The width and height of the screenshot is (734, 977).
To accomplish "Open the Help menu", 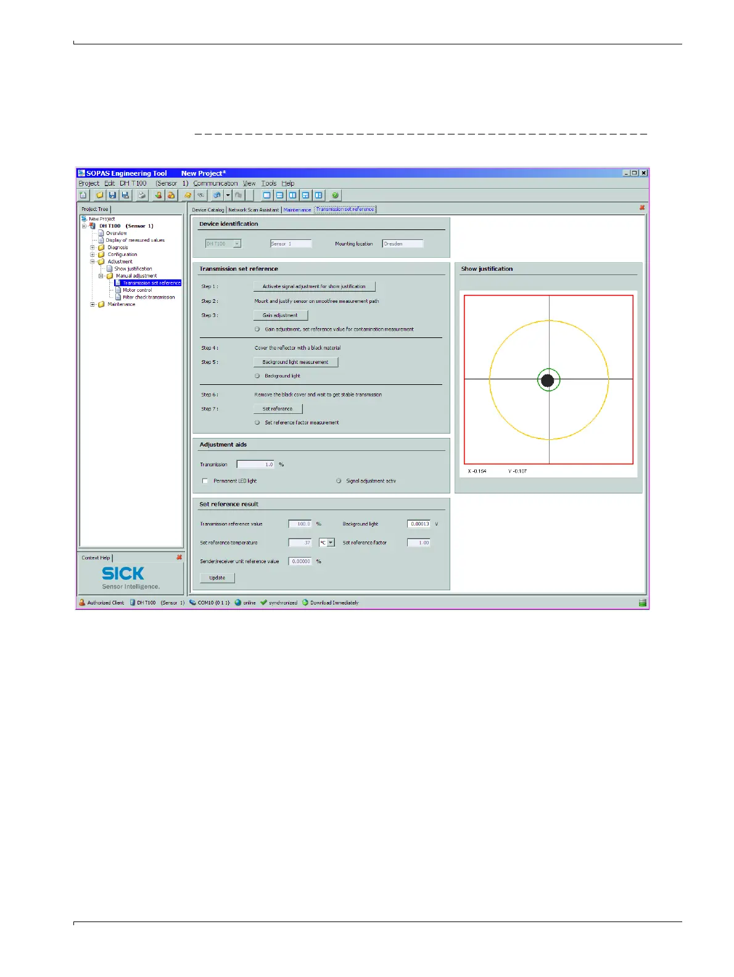I will [288, 183].
